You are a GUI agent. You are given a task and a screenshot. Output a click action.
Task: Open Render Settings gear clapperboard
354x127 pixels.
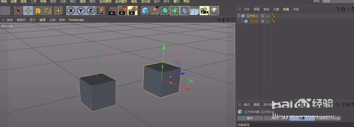[133, 11]
